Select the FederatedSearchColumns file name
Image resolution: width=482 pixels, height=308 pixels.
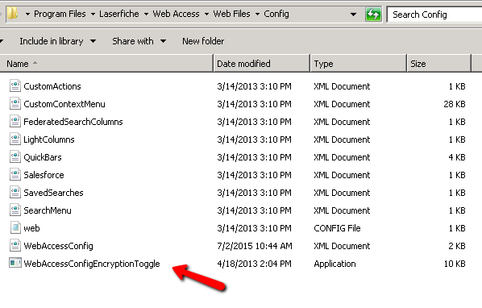click(73, 122)
